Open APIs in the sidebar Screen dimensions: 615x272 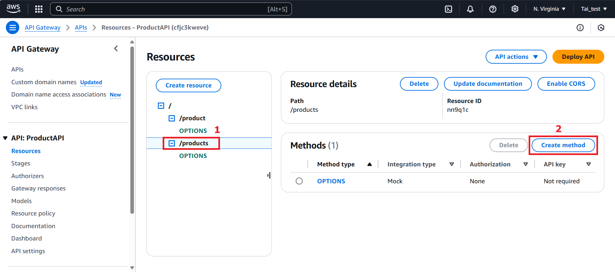(18, 70)
